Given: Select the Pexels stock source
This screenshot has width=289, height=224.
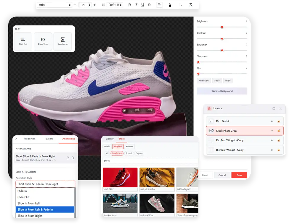Looking at the screenshot, I should click(107, 147).
